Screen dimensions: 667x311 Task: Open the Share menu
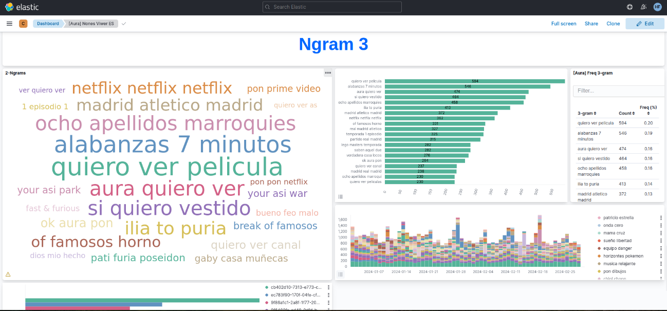(x=591, y=24)
